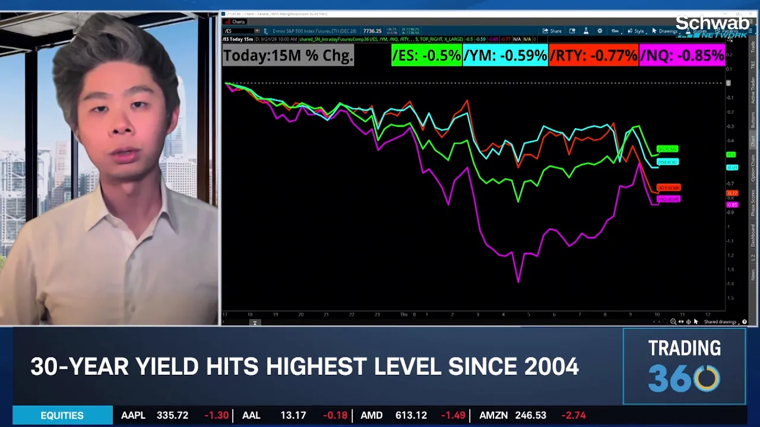760x427 pixels.
Task: Click the horizontal pan arrows icon
Action: point(681,321)
